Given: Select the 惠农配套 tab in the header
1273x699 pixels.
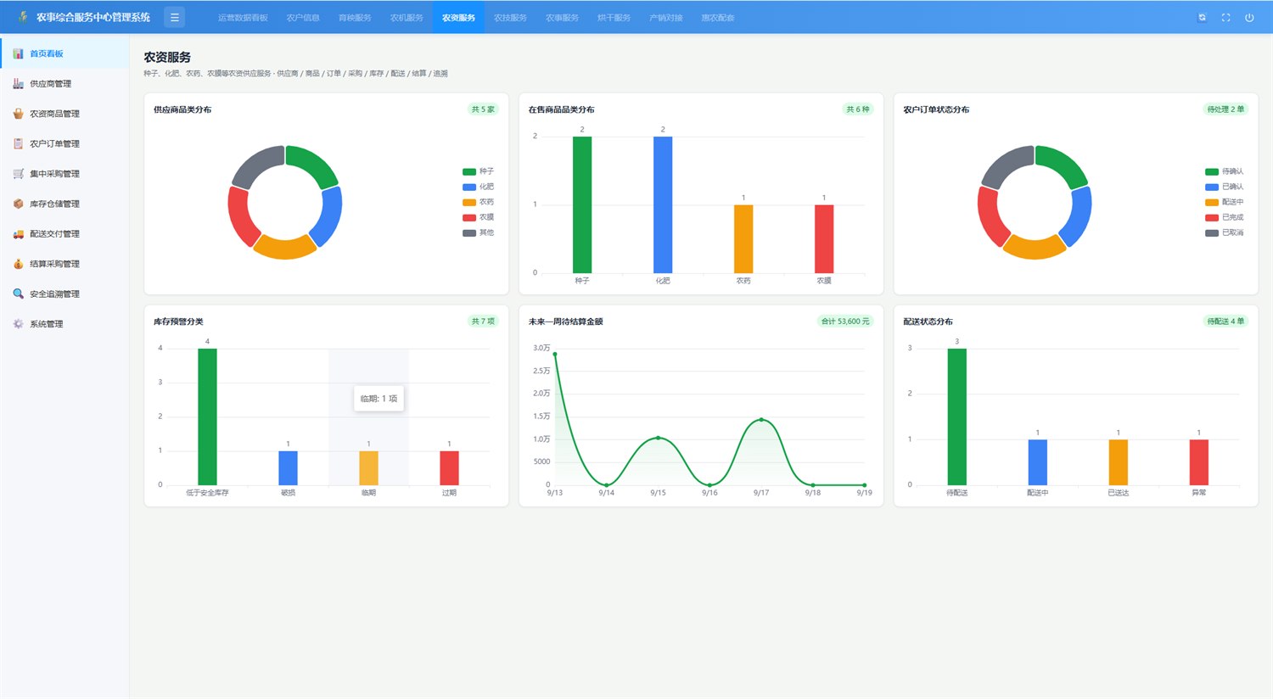Looking at the screenshot, I should [x=718, y=18].
